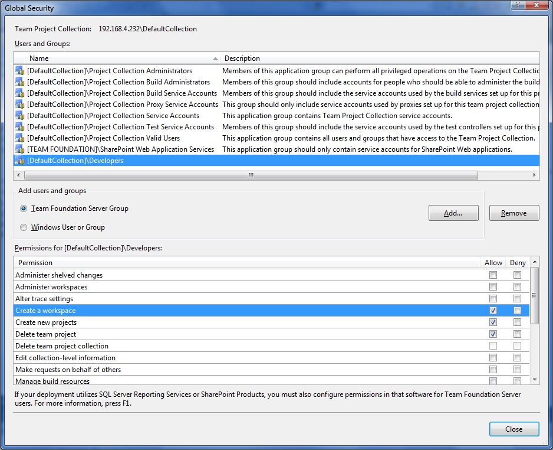Click the Description column header
This screenshot has height=450, width=553.
377,58
